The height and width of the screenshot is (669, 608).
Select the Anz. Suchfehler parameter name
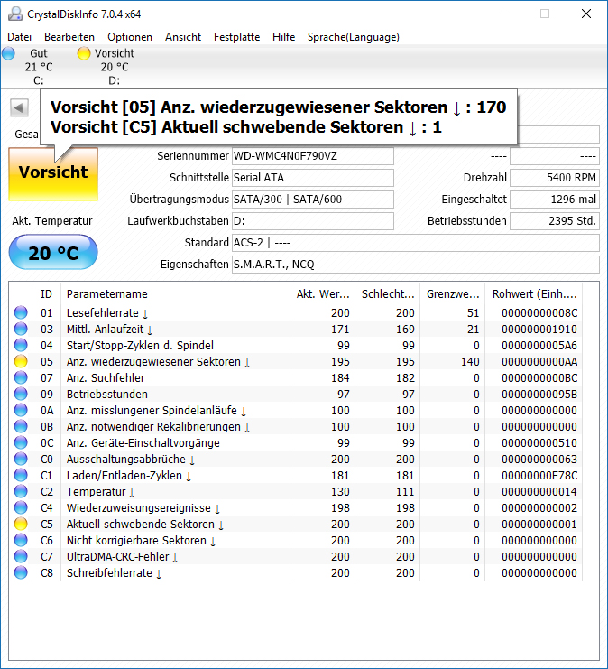point(106,378)
